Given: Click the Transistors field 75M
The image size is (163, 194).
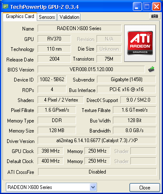Looking at the screenshot, I should (x=109, y=59).
